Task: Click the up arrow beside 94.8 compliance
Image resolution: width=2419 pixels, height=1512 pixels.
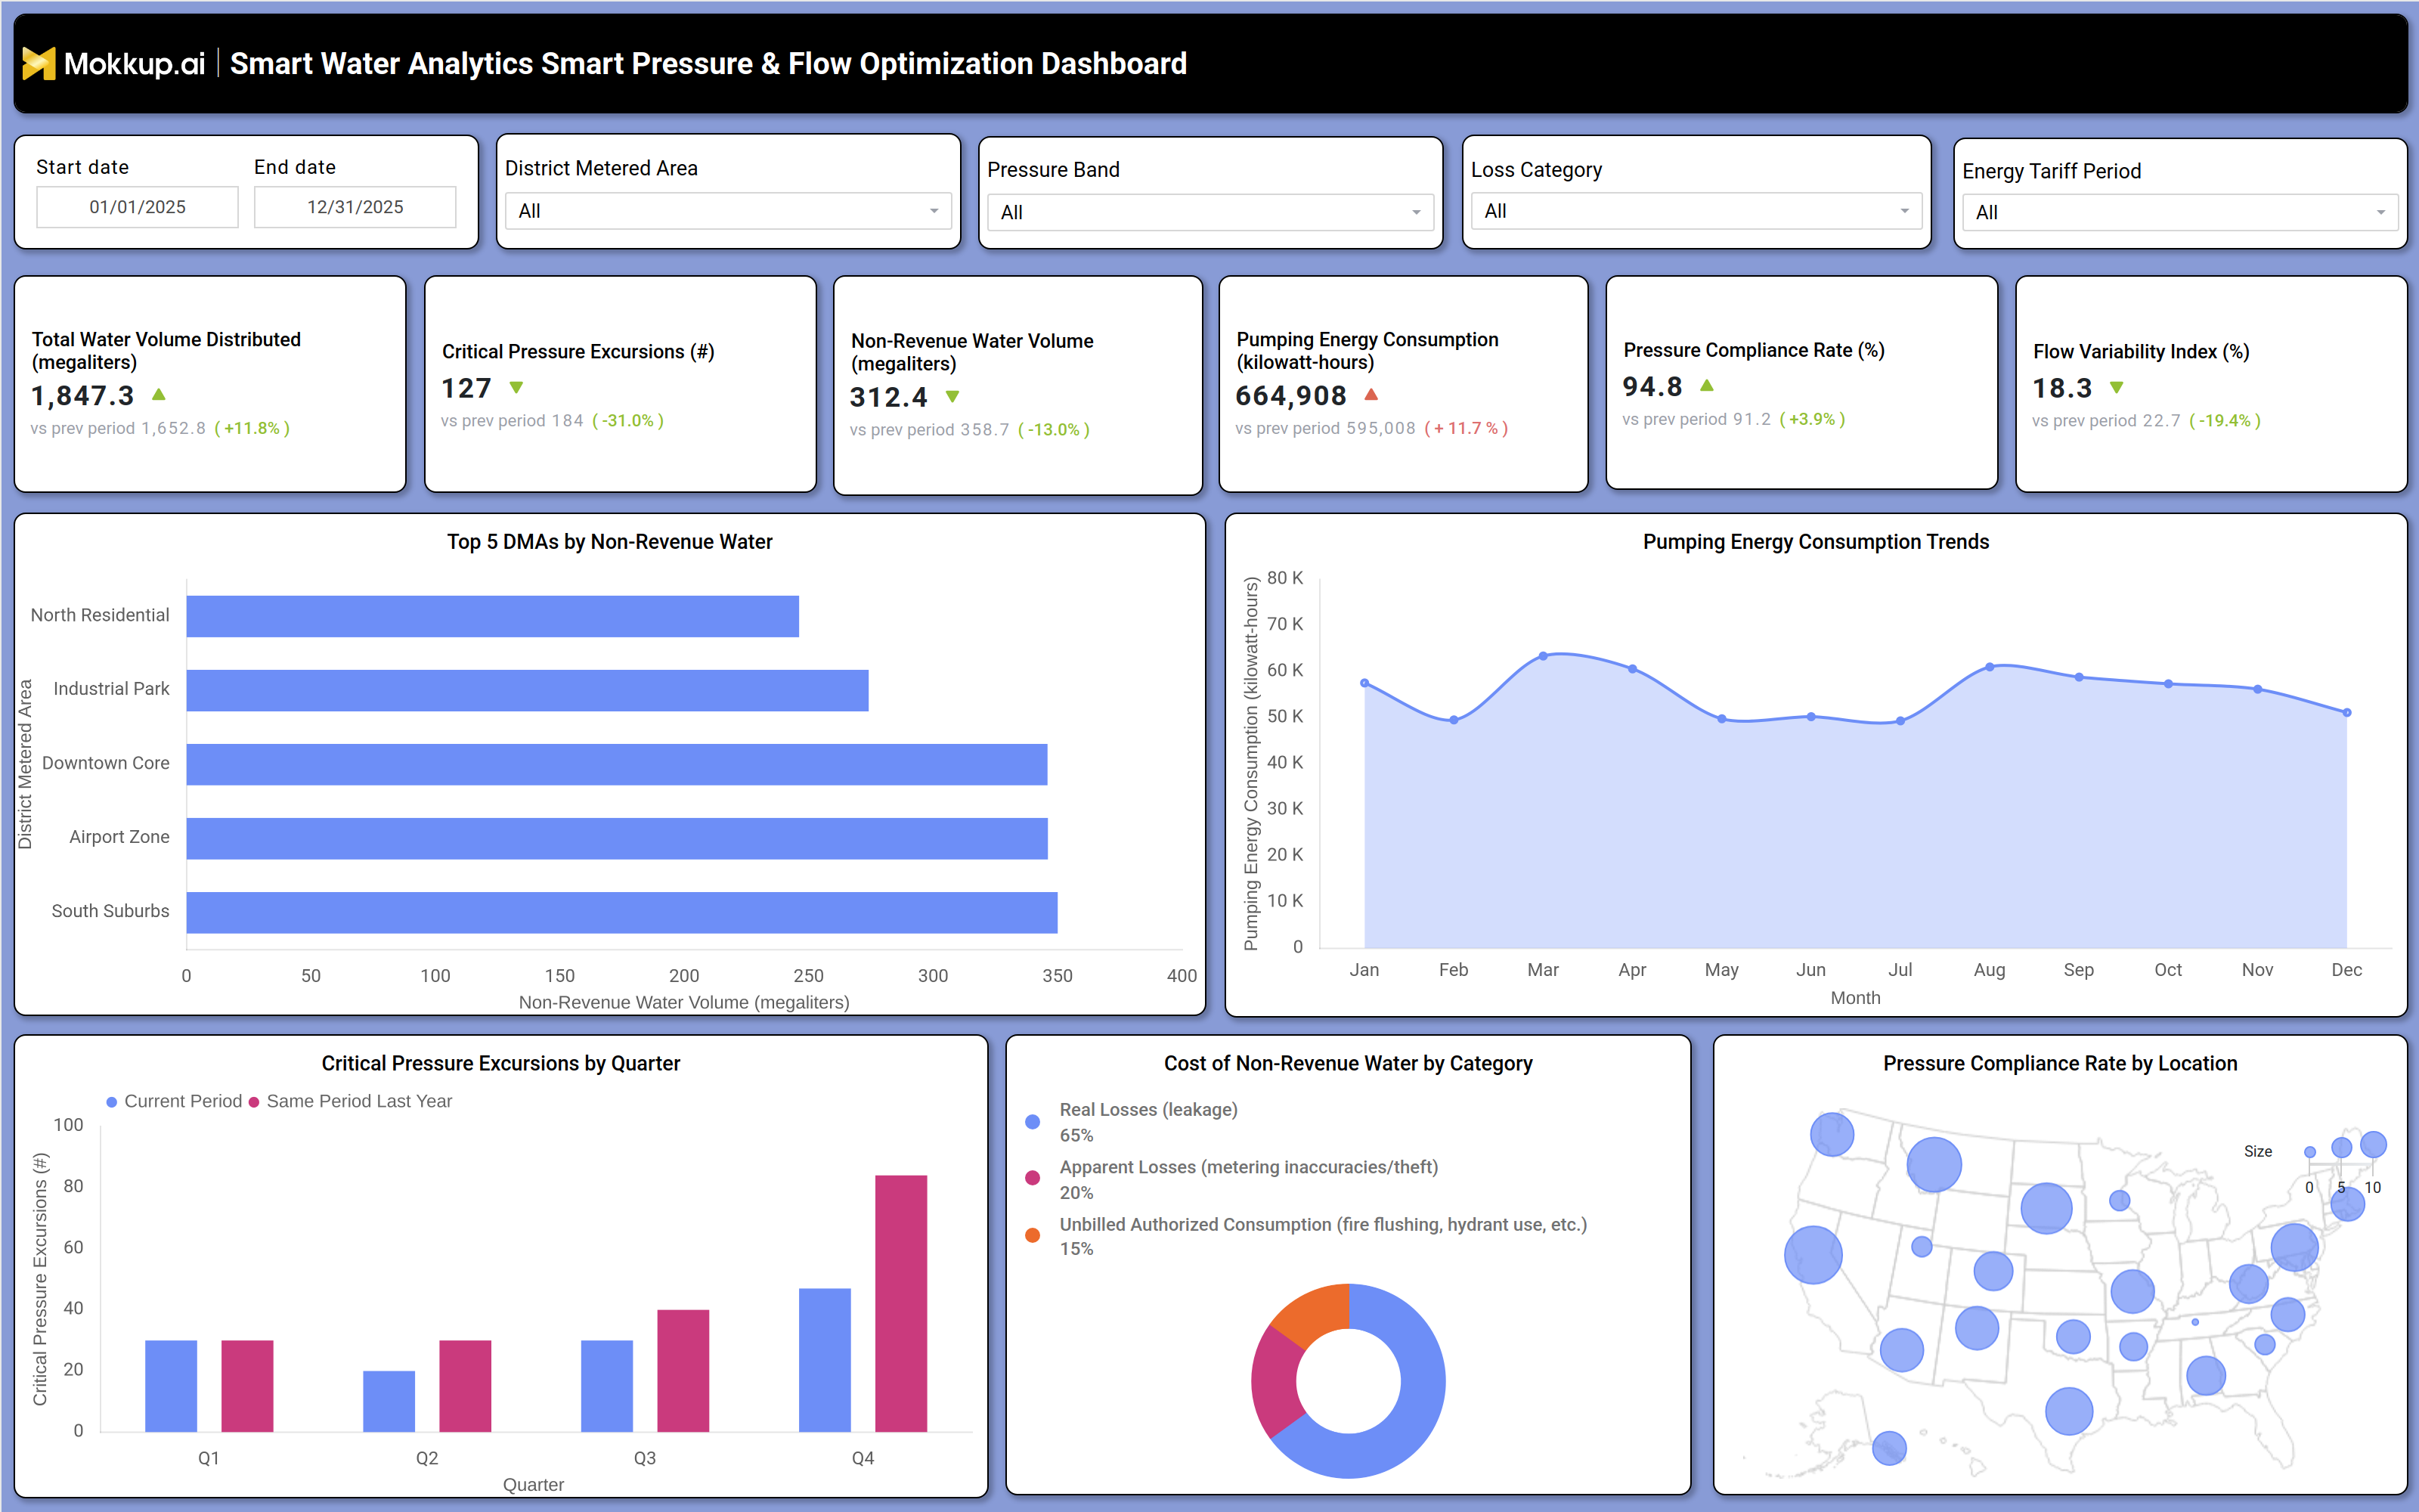Action: [1708, 385]
